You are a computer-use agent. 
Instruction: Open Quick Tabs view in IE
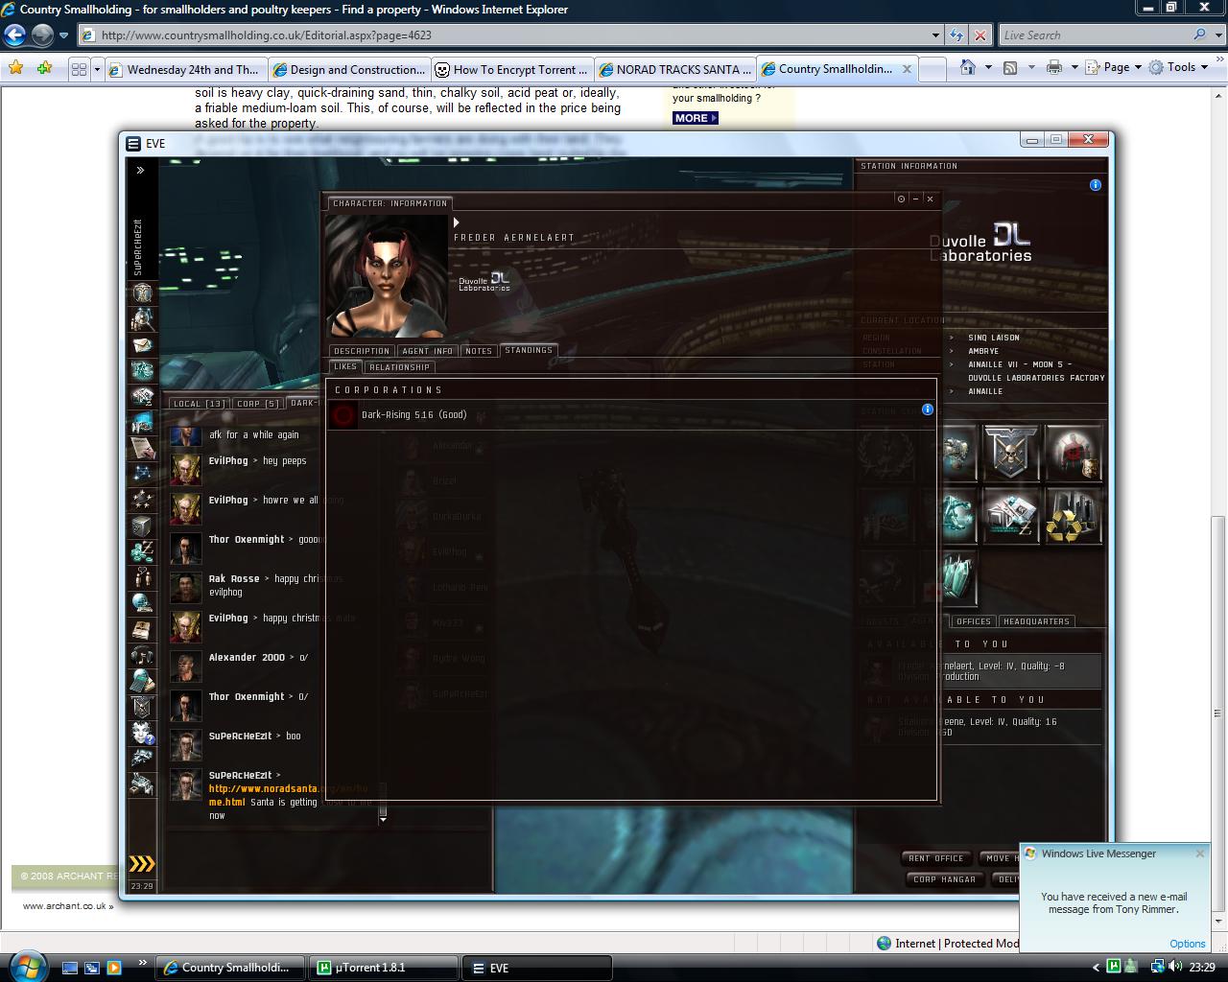(x=80, y=69)
